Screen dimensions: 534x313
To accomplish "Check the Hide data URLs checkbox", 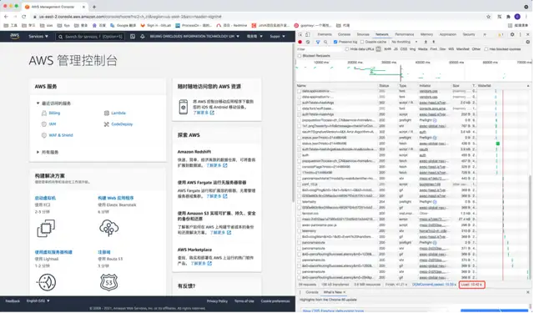I will point(347,49).
